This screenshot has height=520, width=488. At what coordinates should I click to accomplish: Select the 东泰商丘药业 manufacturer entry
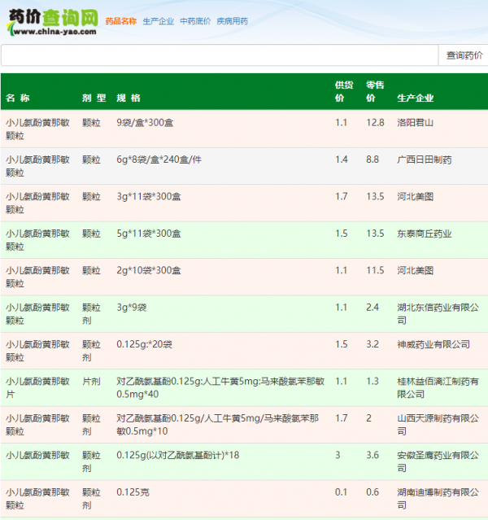point(424,234)
